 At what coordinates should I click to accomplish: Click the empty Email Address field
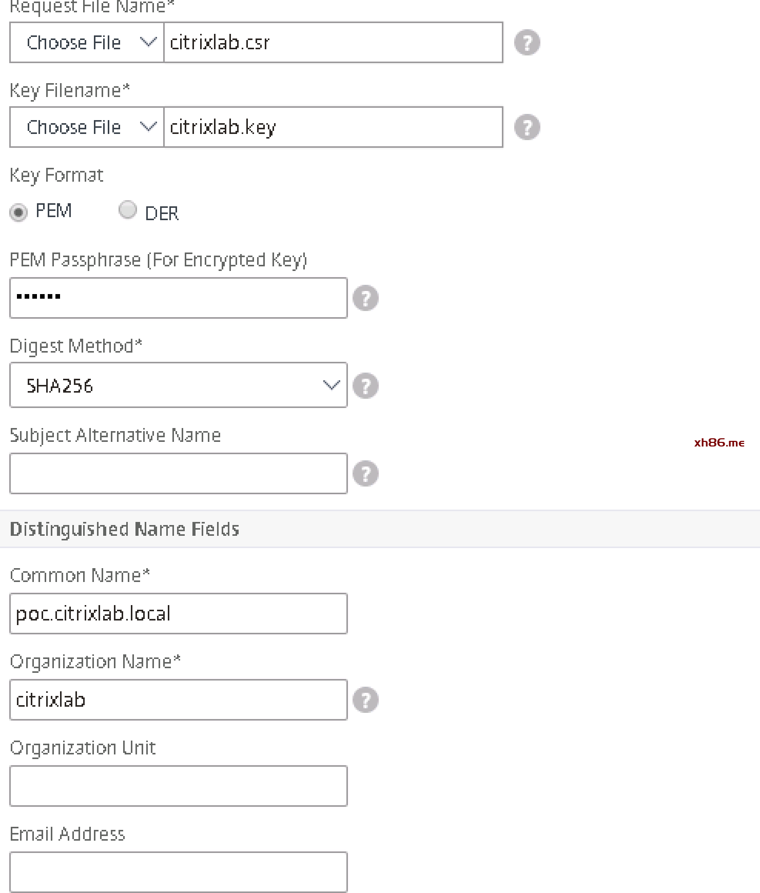click(178, 872)
